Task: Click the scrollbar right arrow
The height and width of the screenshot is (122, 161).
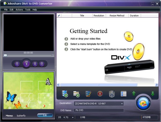Action: tap(157, 85)
